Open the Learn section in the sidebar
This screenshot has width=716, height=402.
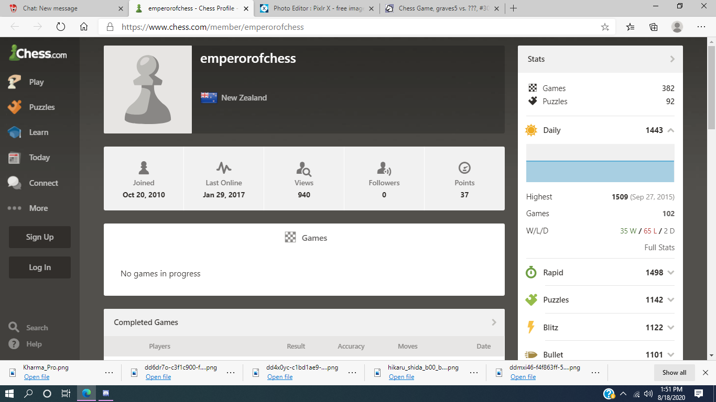28,132
